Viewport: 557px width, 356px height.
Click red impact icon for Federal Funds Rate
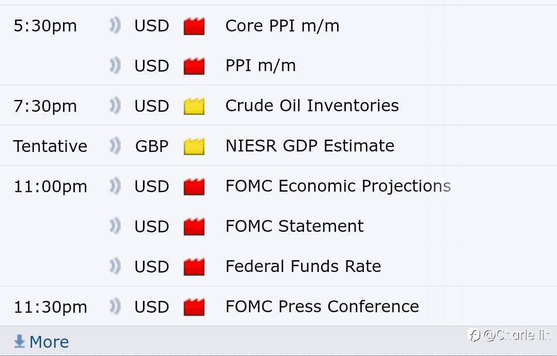tap(194, 267)
